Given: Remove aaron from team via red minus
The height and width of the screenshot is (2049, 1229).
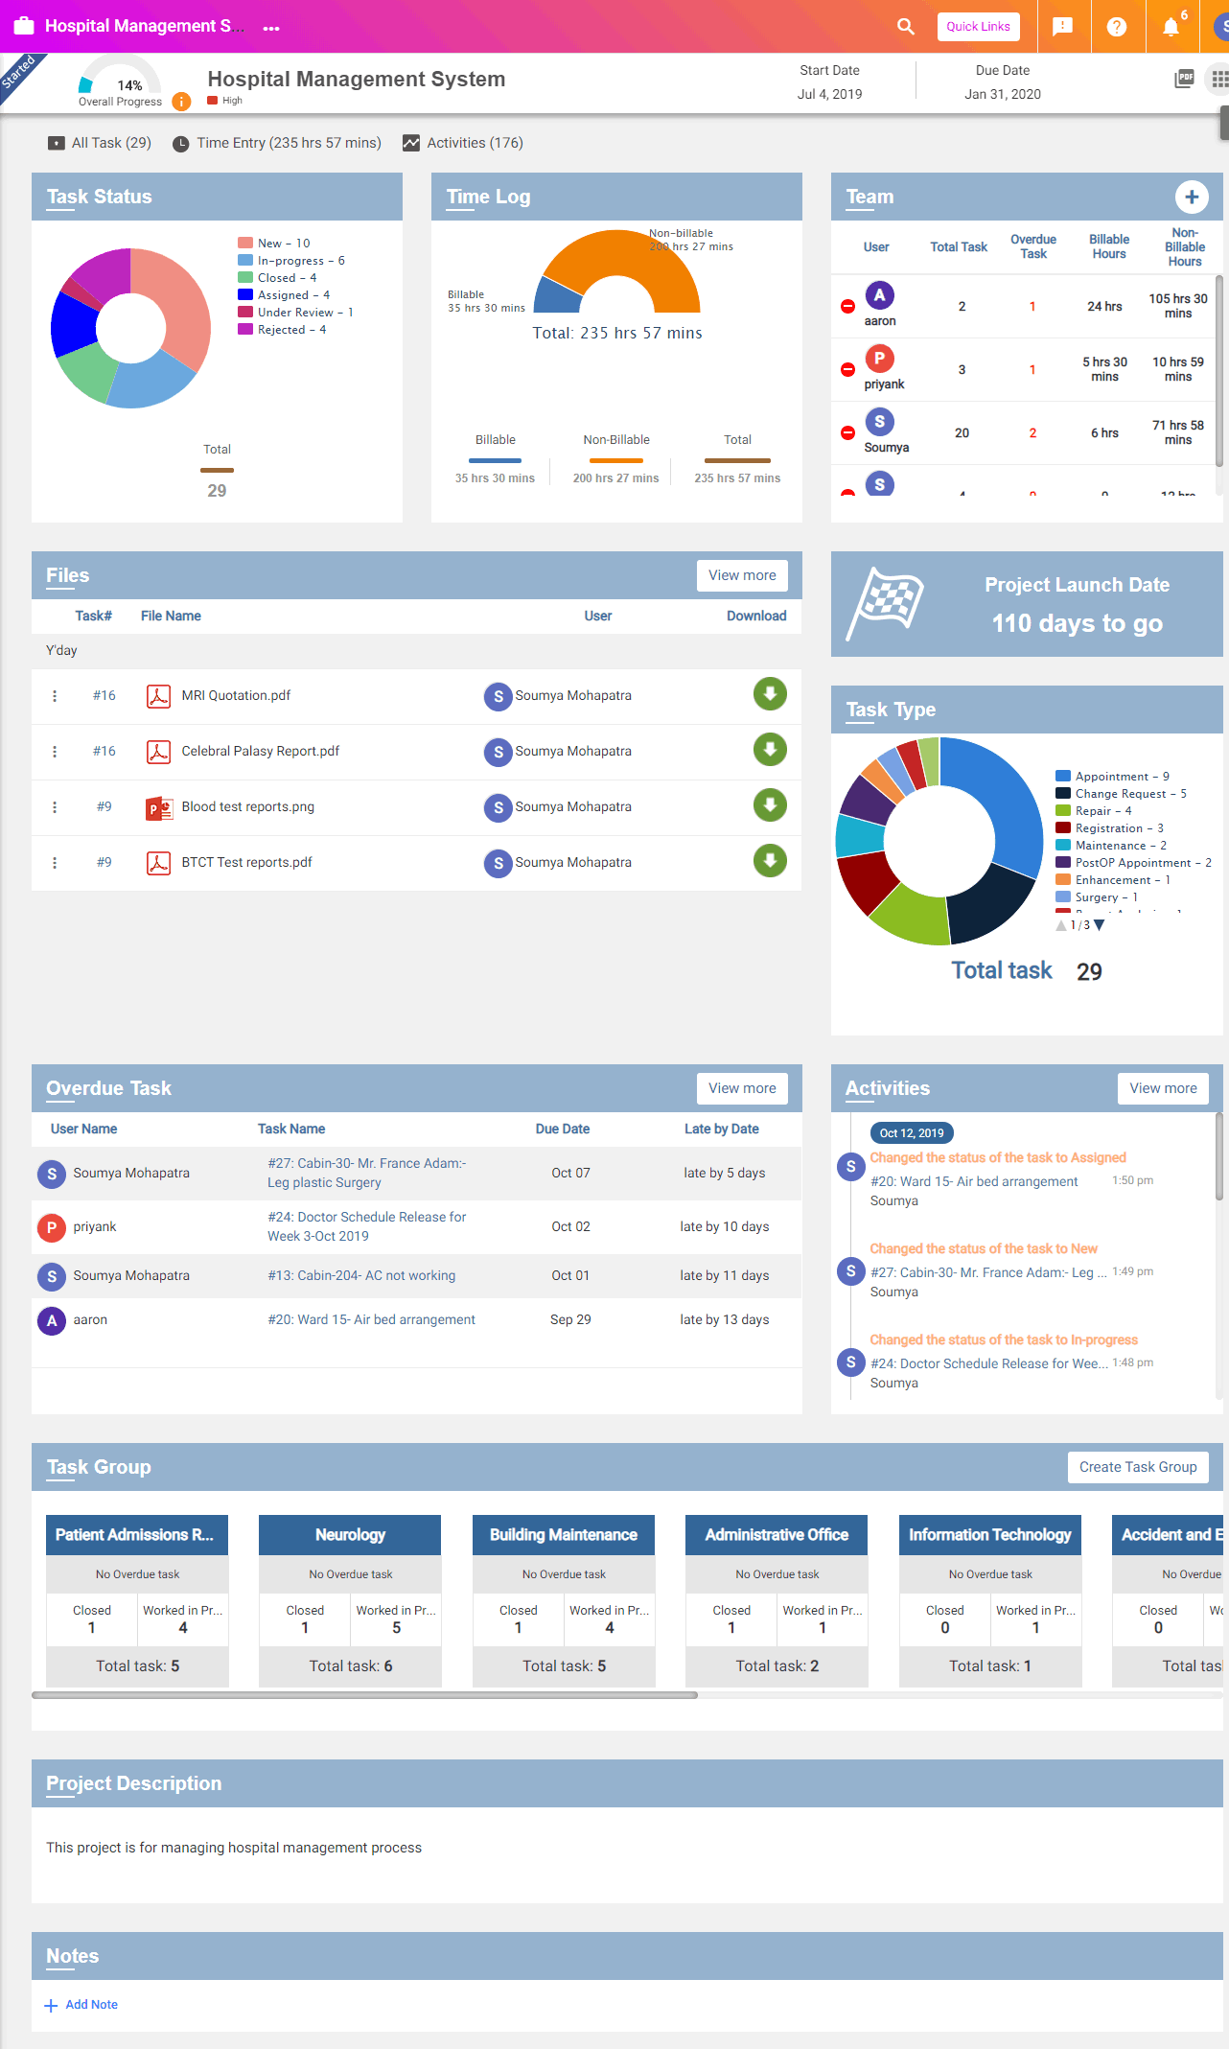Looking at the screenshot, I should pyautogui.click(x=847, y=306).
